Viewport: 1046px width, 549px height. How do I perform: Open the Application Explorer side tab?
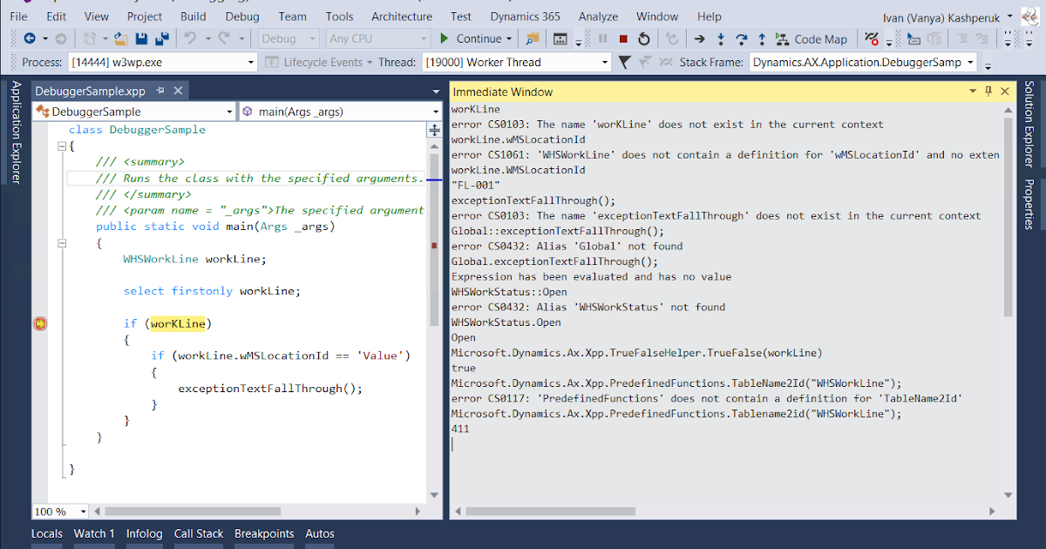[16, 132]
